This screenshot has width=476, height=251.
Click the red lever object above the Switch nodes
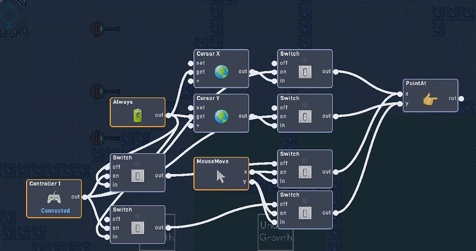[x=105, y=138]
